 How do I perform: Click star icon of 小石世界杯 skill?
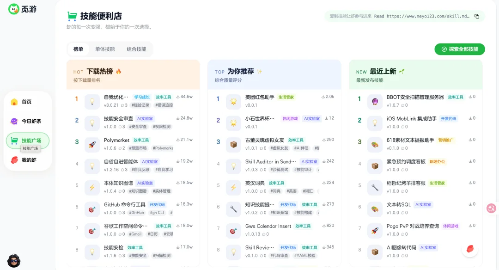click(234, 123)
